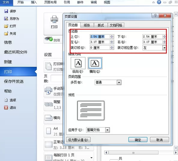Open the Info (信息) backstage section

8,42
